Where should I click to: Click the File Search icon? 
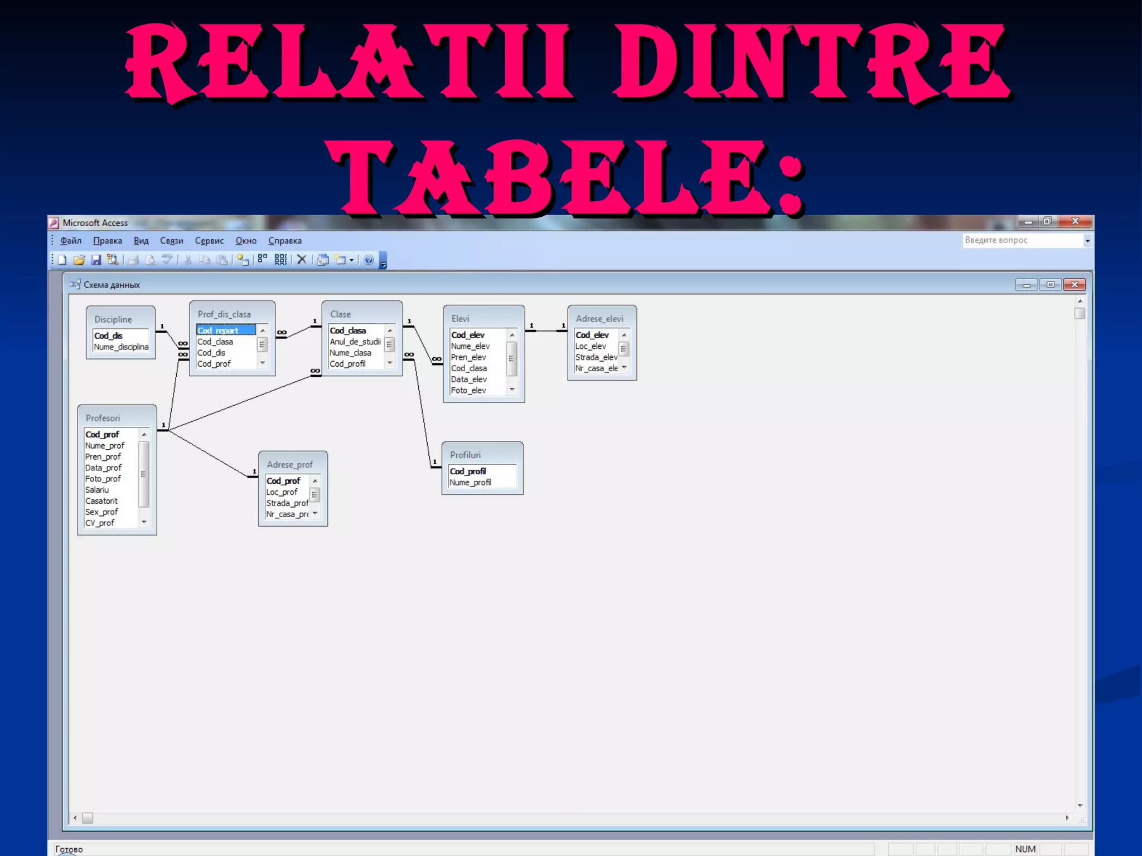pos(113,260)
